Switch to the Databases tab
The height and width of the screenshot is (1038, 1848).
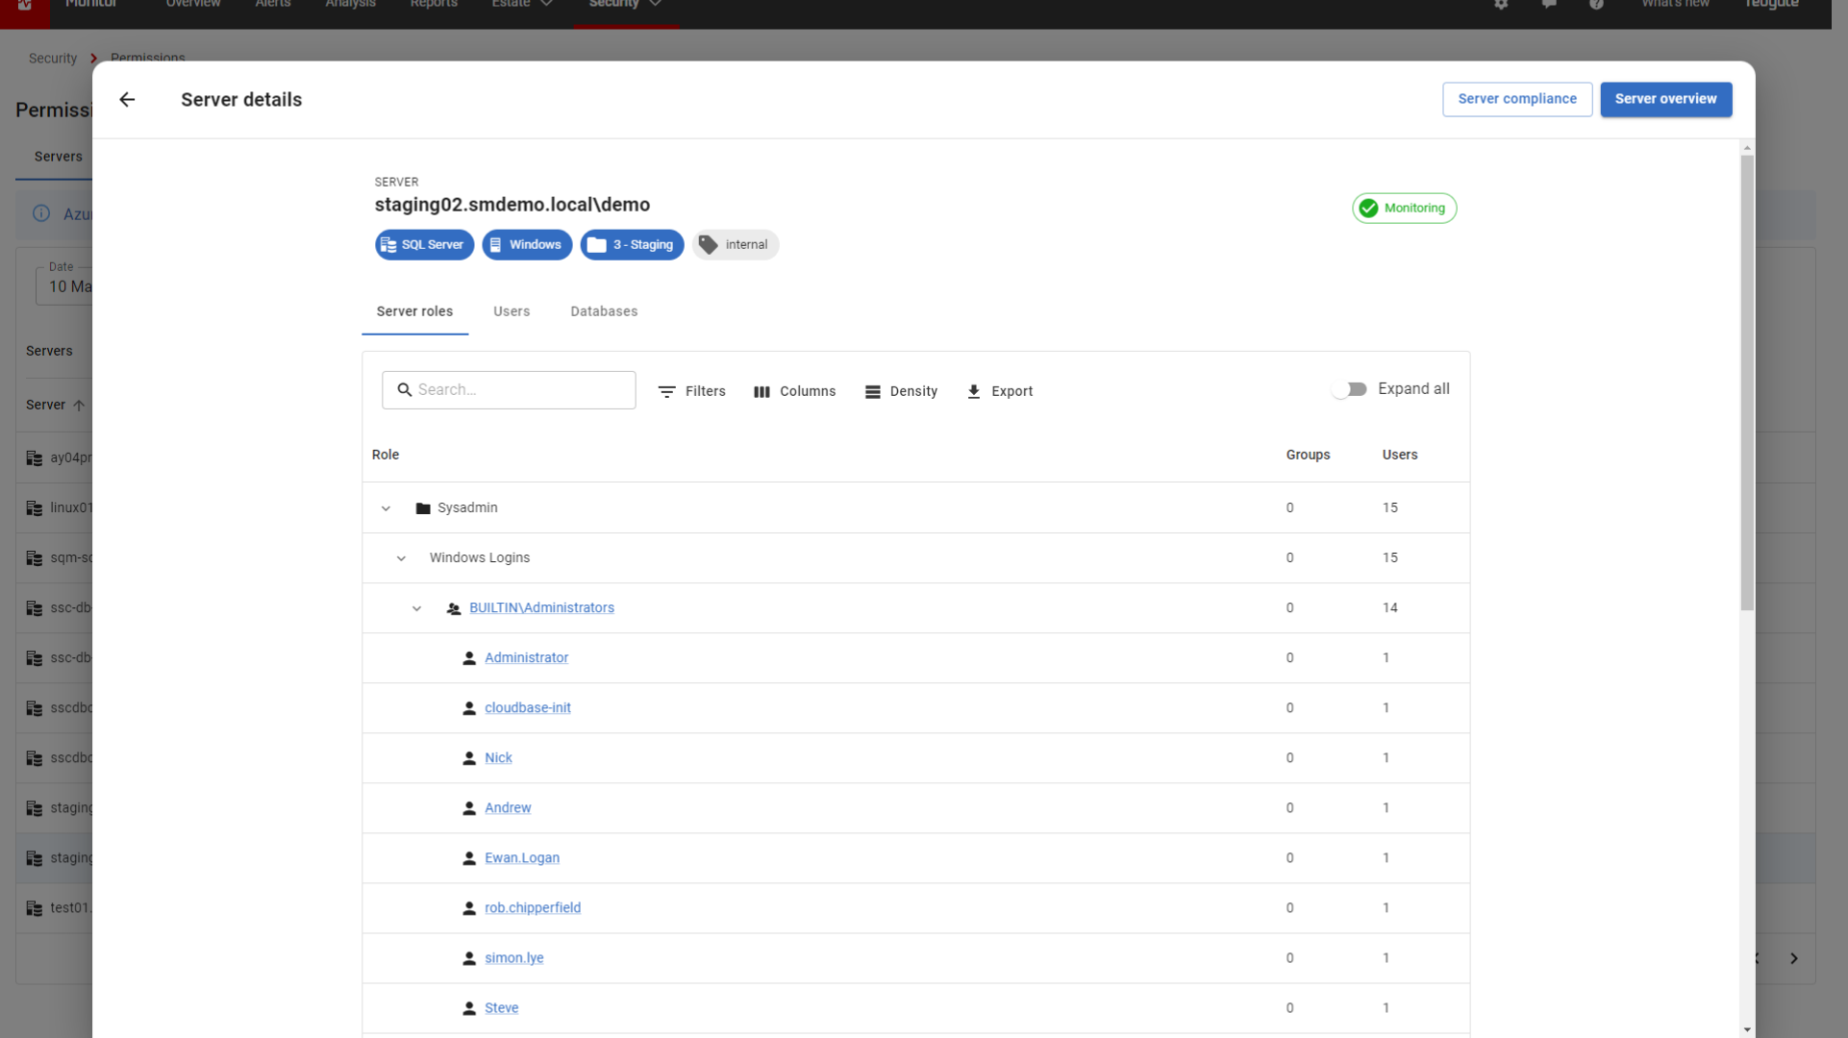point(604,311)
